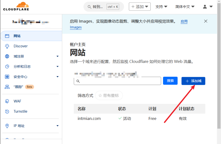Select 网站 in the sidebar
This screenshot has width=221, height=144.
[x=17, y=36]
